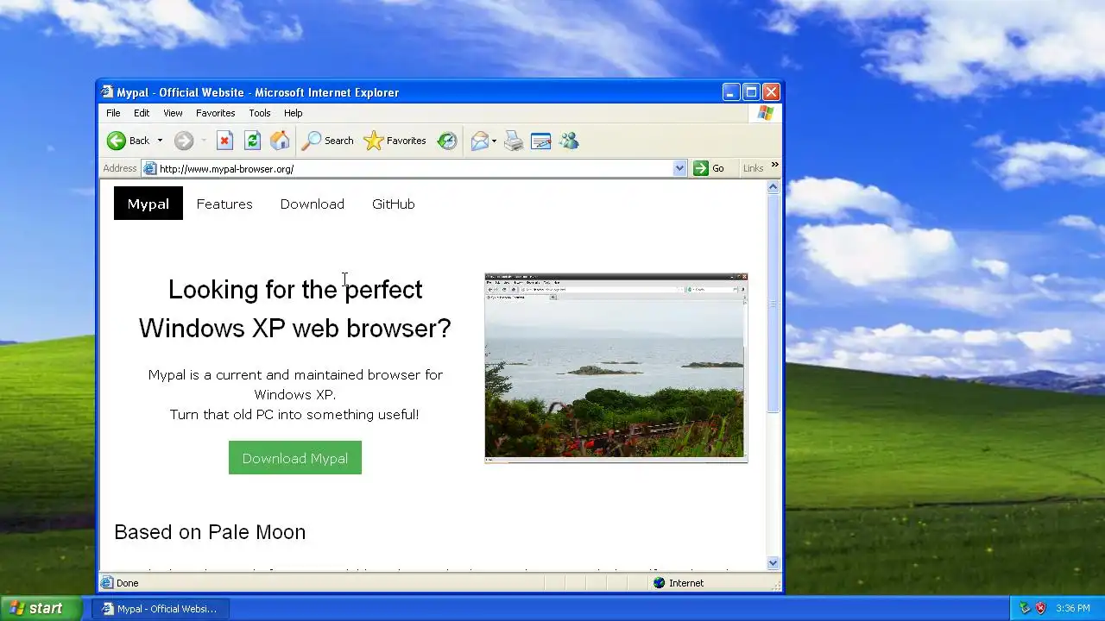Click the address bar URL field
1105x621 pixels.
[x=414, y=168]
